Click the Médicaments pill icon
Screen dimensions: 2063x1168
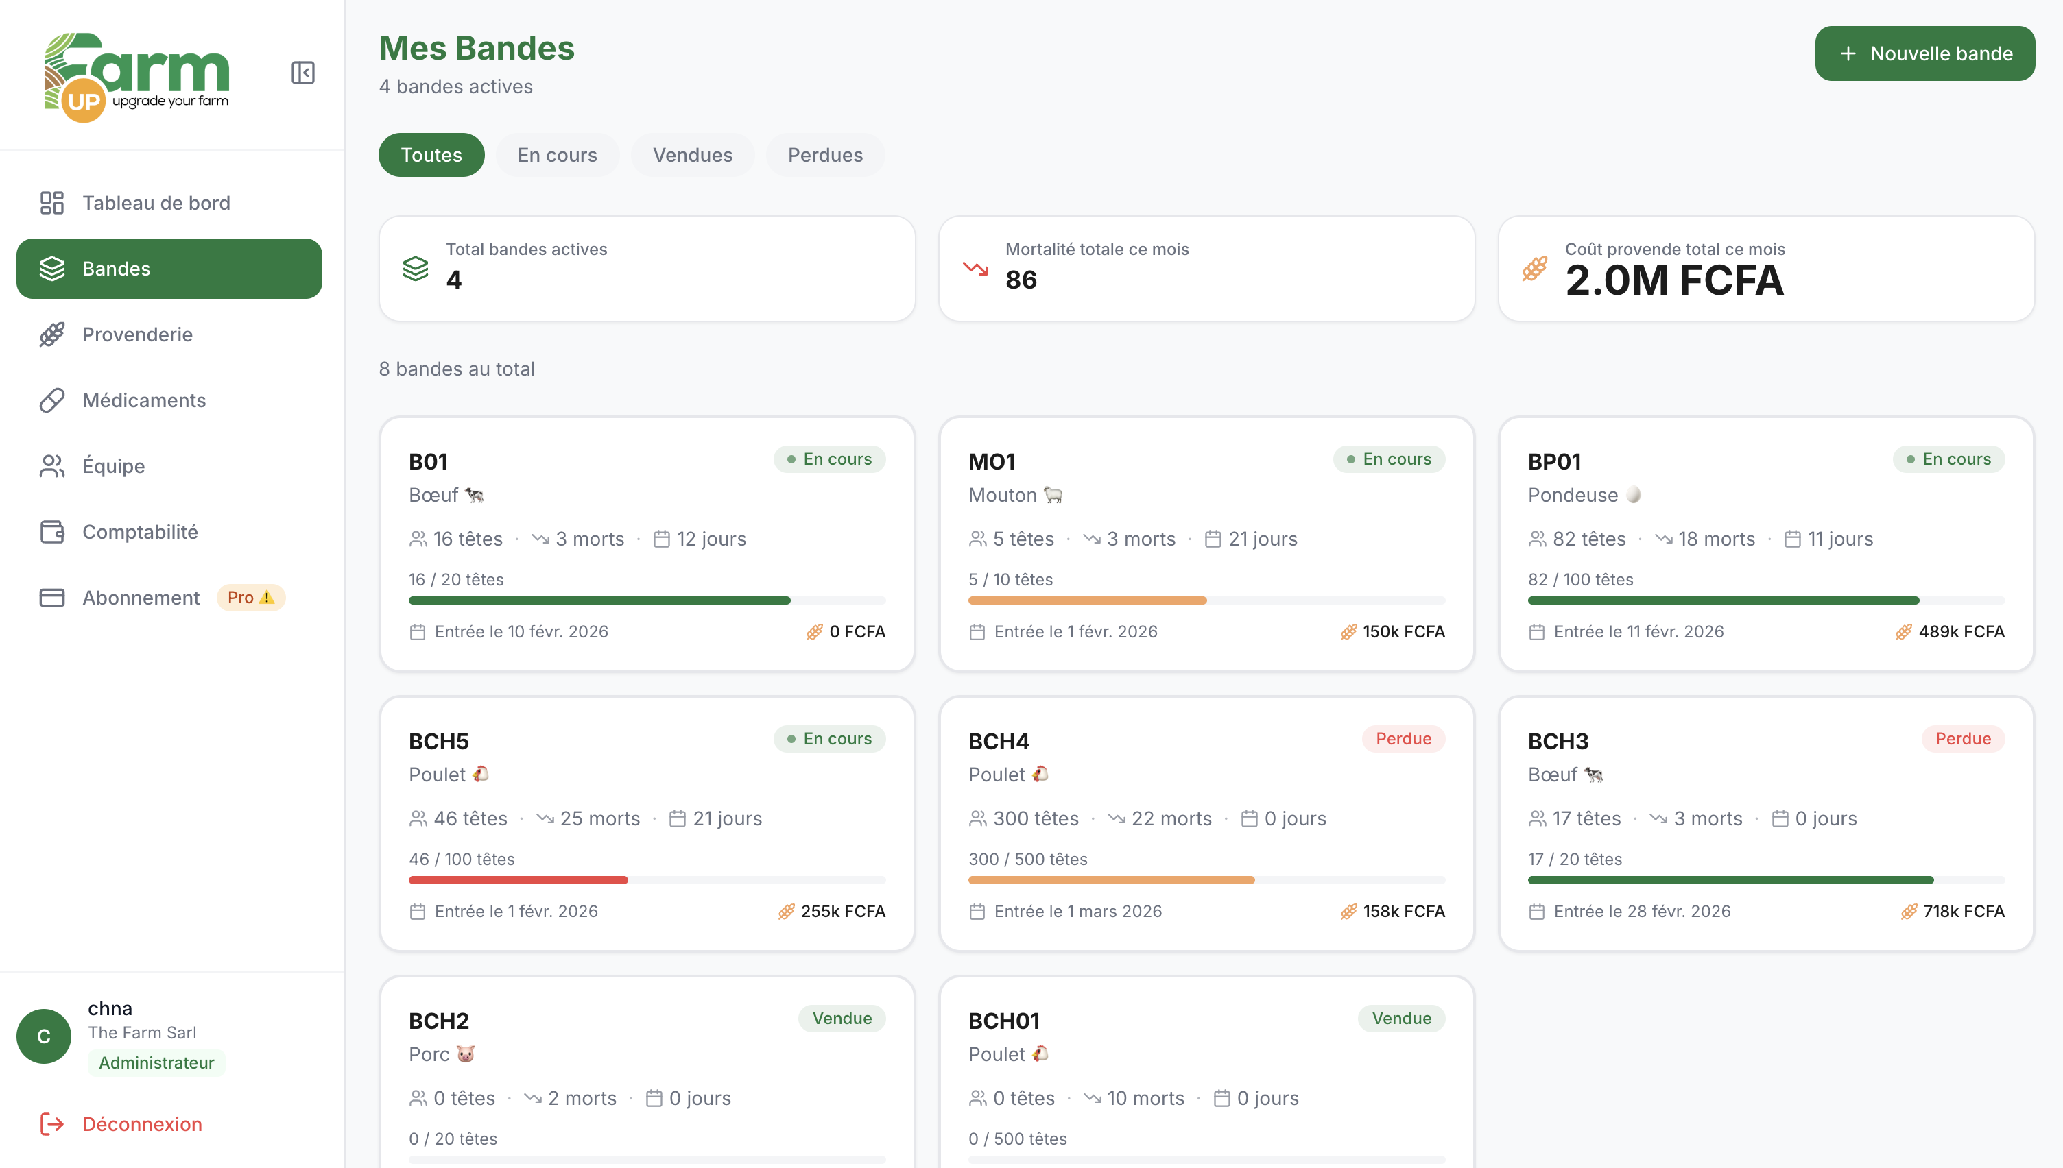pyautogui.click(x=52, y=400)
